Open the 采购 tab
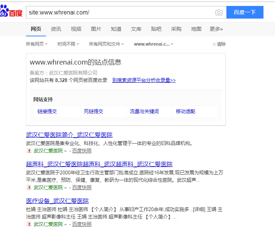Screen dimensions: 275x230 point(176,29)
